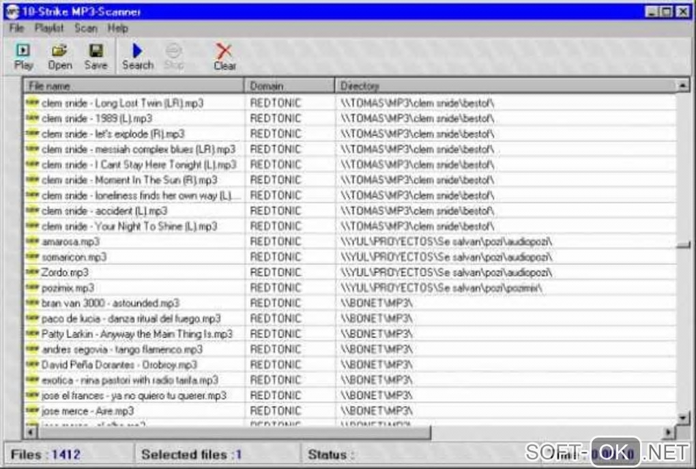The width and height of the screenshot is (696, 469).
Task: Select 'andres segovia - tango flamenco.mp3'
Action: 122,350
